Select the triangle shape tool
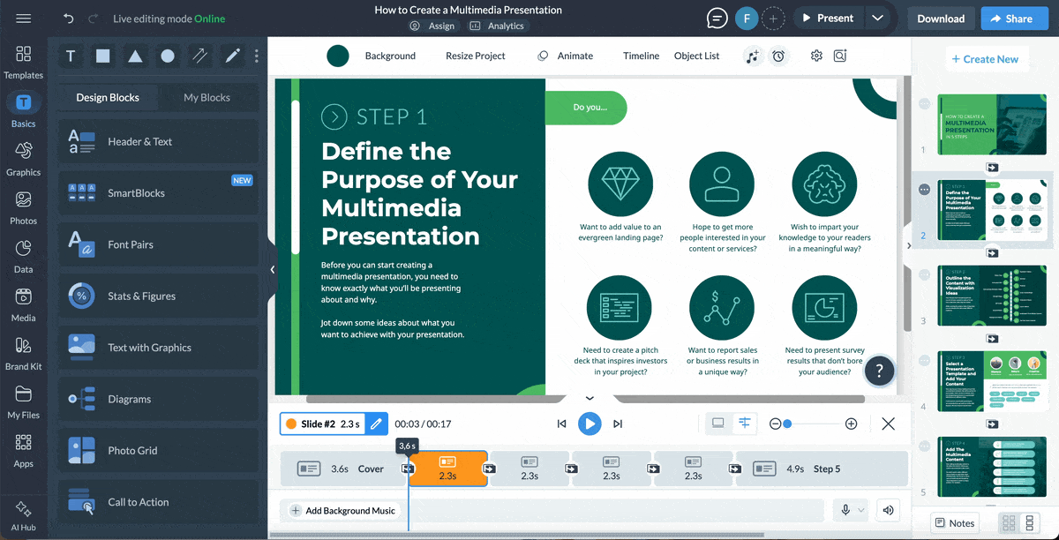 (x=135, y=56)
